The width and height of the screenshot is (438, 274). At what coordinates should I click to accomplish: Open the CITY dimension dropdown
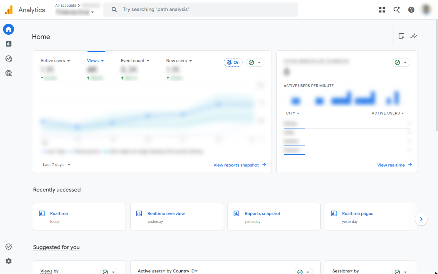click(293, 113)
